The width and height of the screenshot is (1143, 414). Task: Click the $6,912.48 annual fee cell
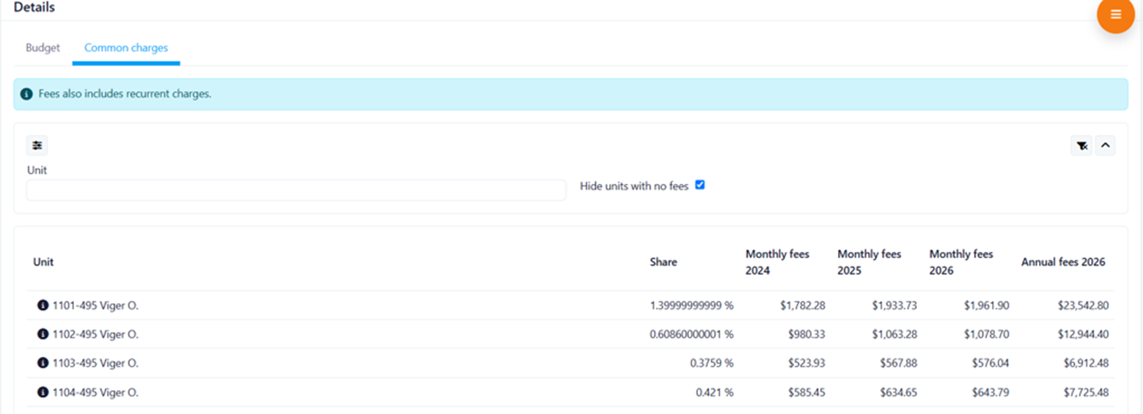[x=1085, y=363]
